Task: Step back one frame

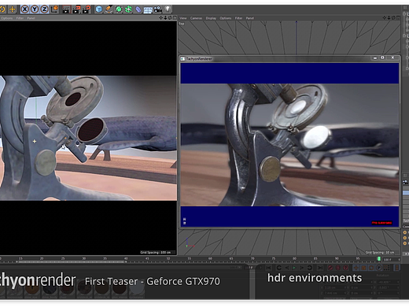Action: (287, 268)
